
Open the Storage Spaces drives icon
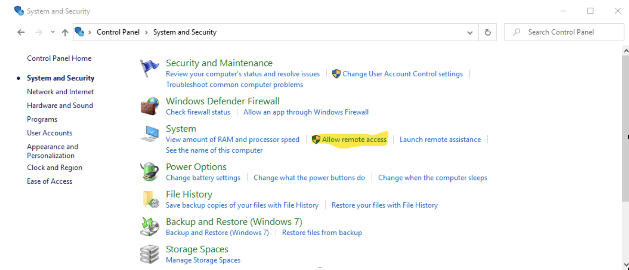pyautogui.click(x=150, y=254)
